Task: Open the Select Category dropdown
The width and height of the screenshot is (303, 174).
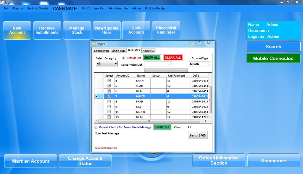Action: 107,64
